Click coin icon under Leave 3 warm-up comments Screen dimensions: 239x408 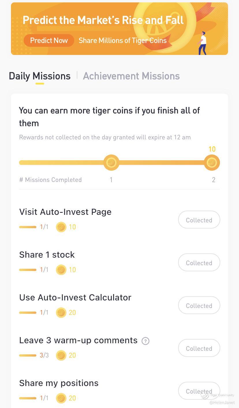coord(61,355)
